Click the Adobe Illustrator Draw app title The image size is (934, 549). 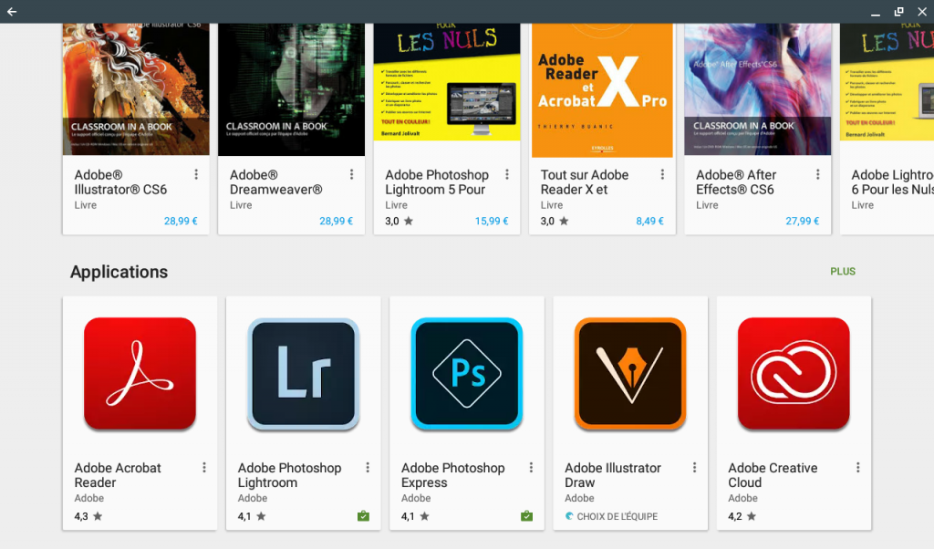click(613, 475)
